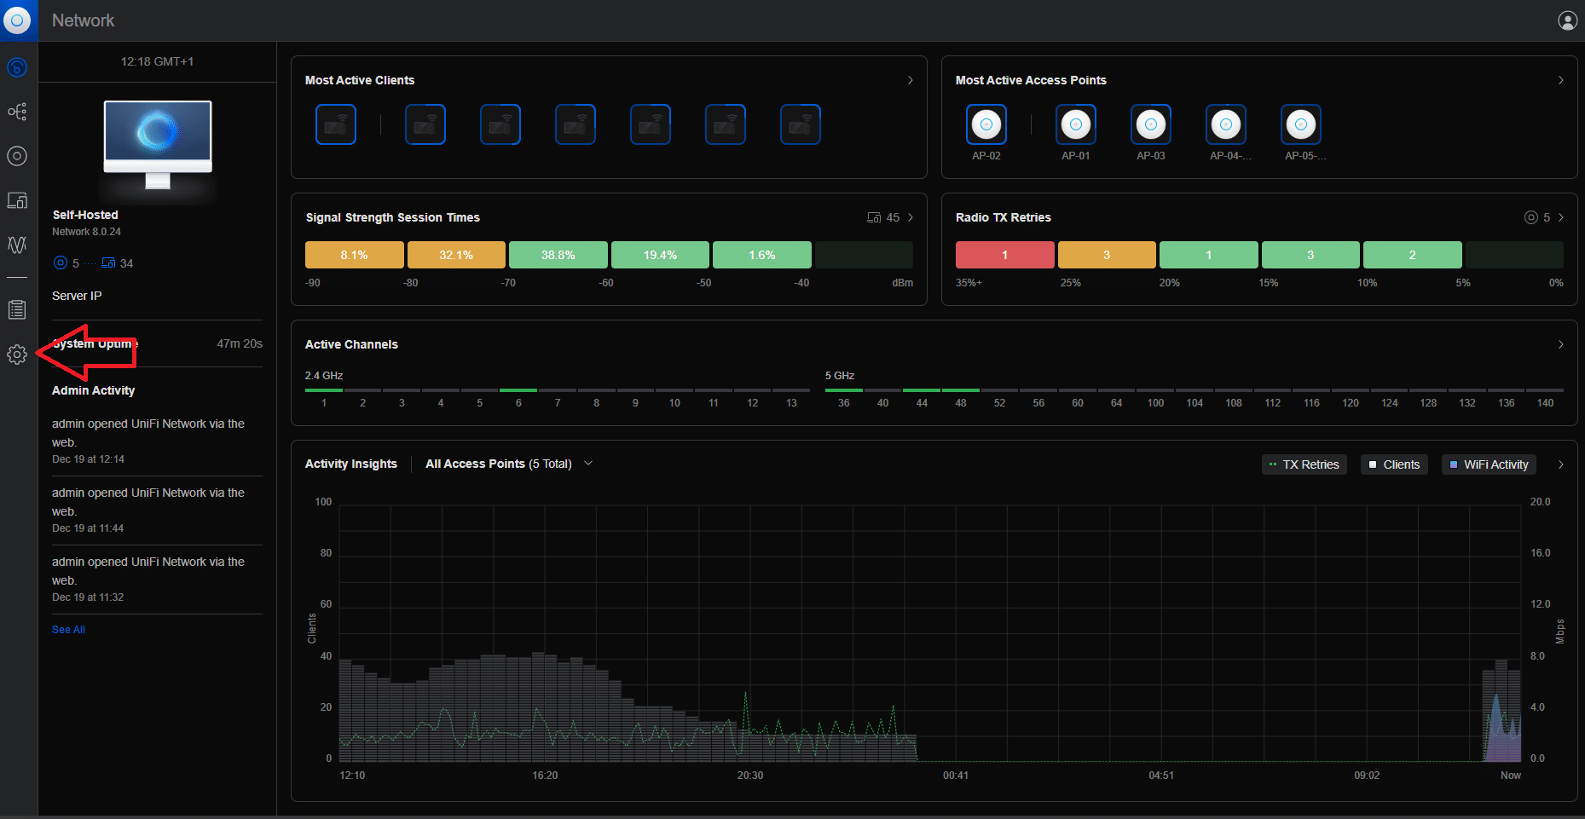Click the Self-Hosted console name
This screenshot has height=819, width=1585.
point(85,215)
